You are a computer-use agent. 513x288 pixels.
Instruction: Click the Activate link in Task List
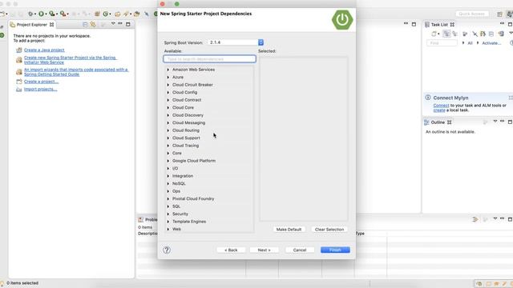click(491, 43)
